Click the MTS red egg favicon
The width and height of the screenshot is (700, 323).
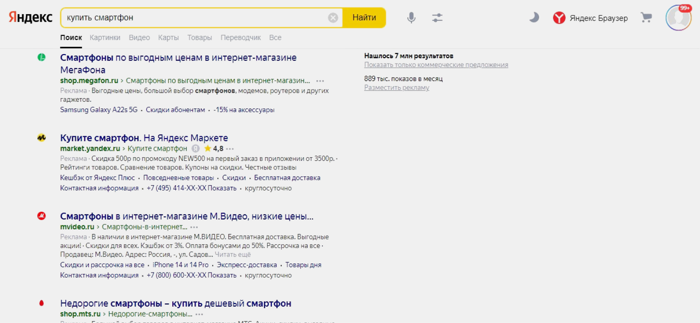[41, 303]
